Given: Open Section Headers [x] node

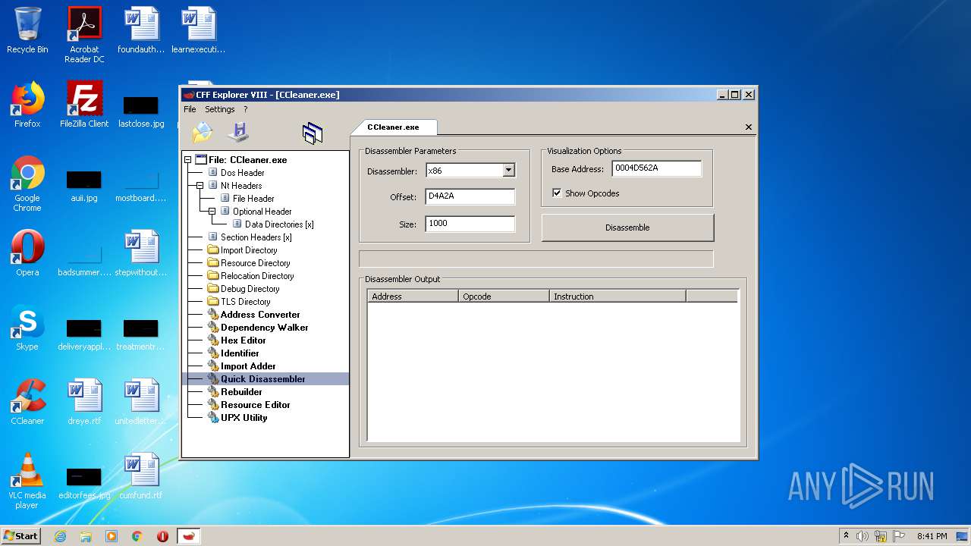Looking at the screenshot, I should [x=256, y=237].
